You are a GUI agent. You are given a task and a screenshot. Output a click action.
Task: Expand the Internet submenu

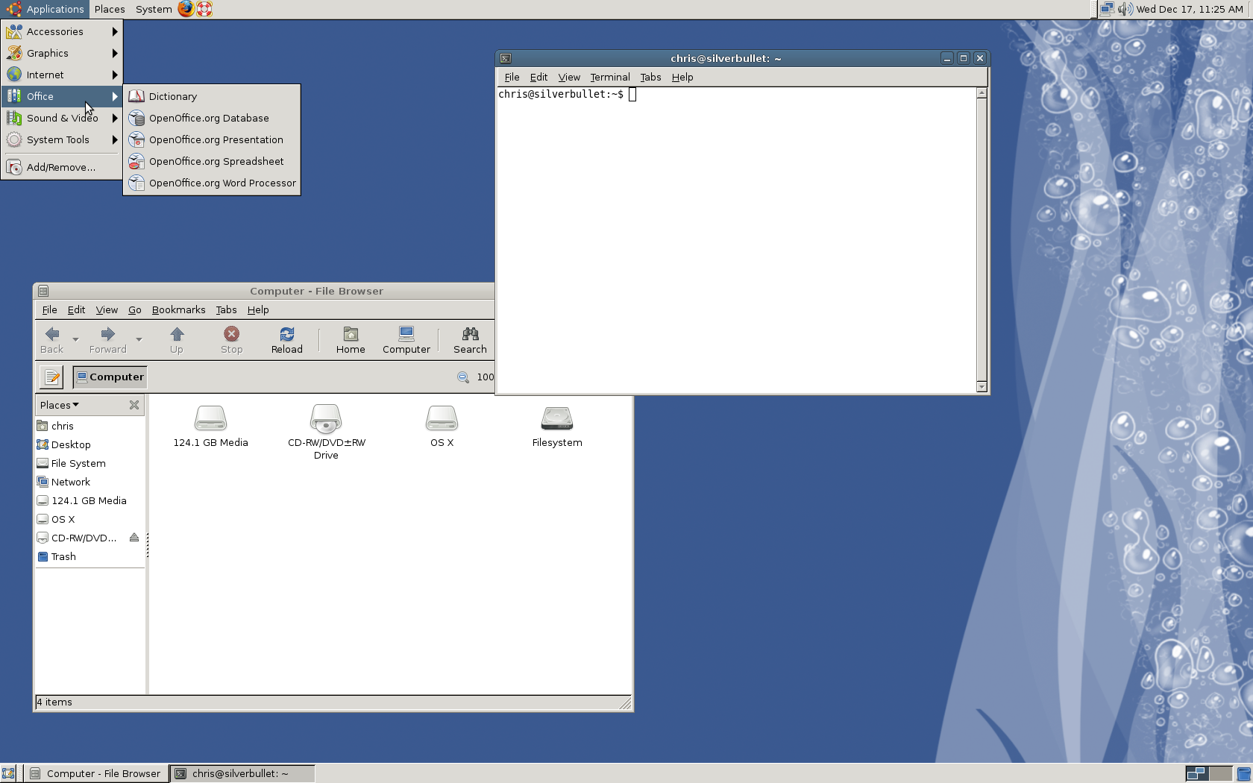[62, 75]
